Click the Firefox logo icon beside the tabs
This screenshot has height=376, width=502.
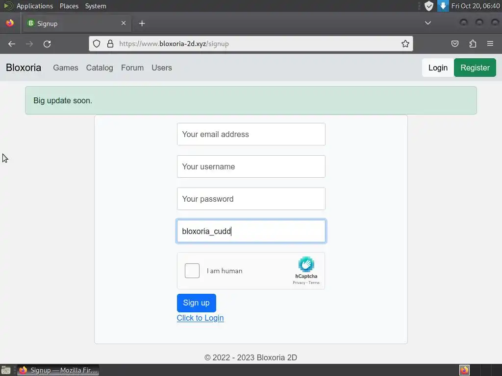(10, 23)
